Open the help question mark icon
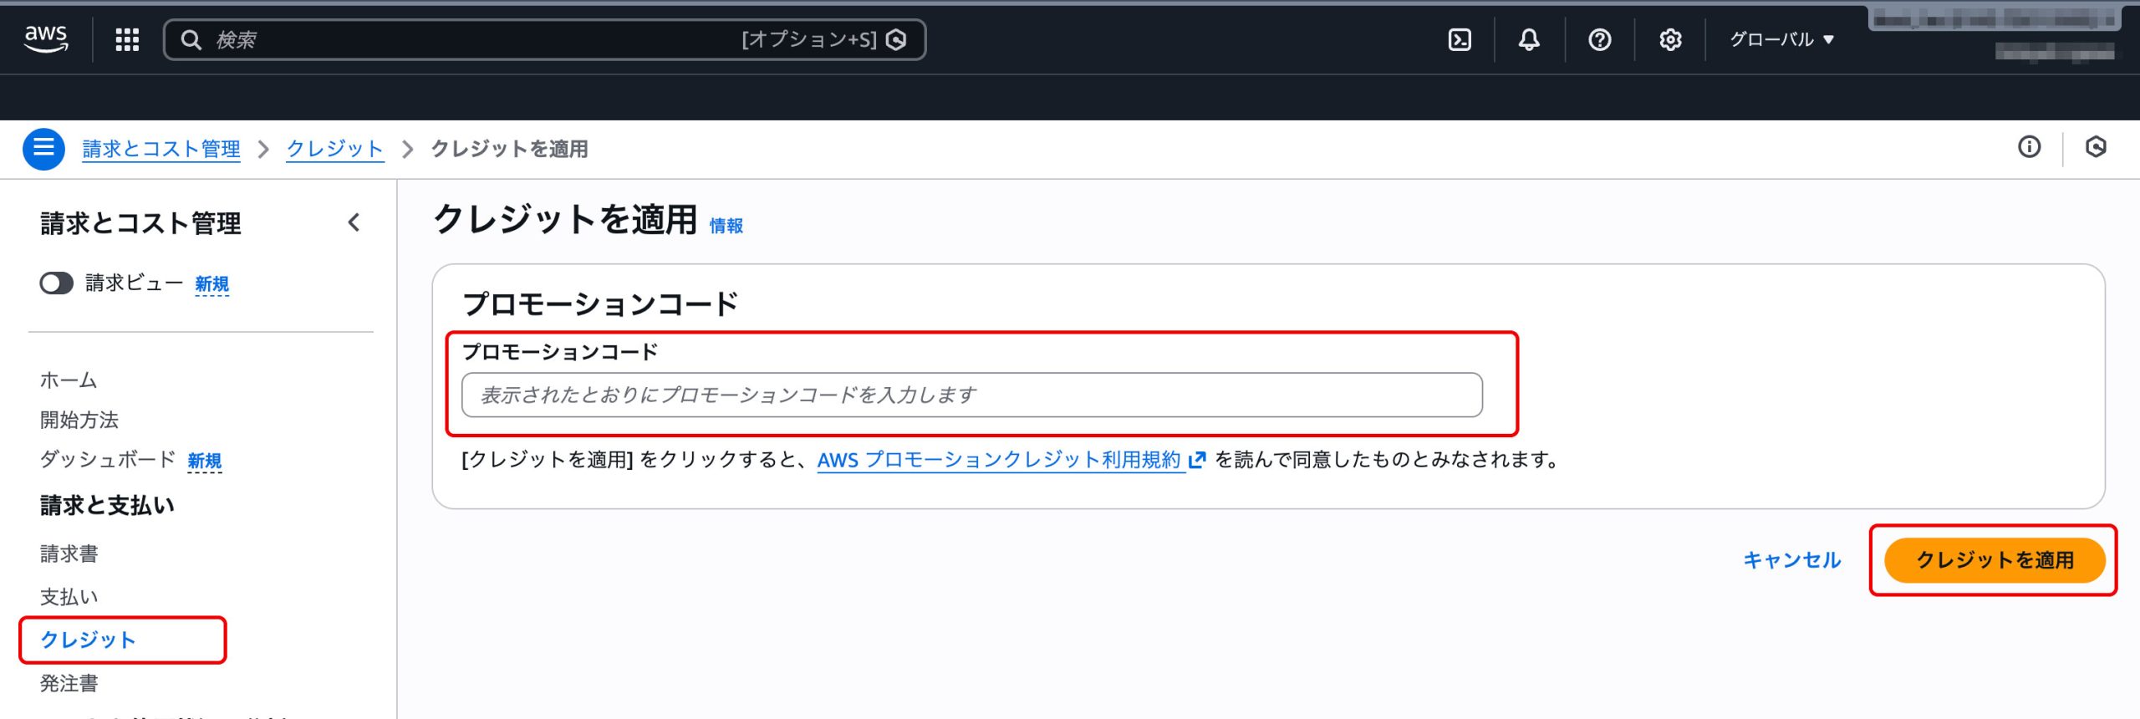The image size is (2140, 719). [x=1599, y=39]
